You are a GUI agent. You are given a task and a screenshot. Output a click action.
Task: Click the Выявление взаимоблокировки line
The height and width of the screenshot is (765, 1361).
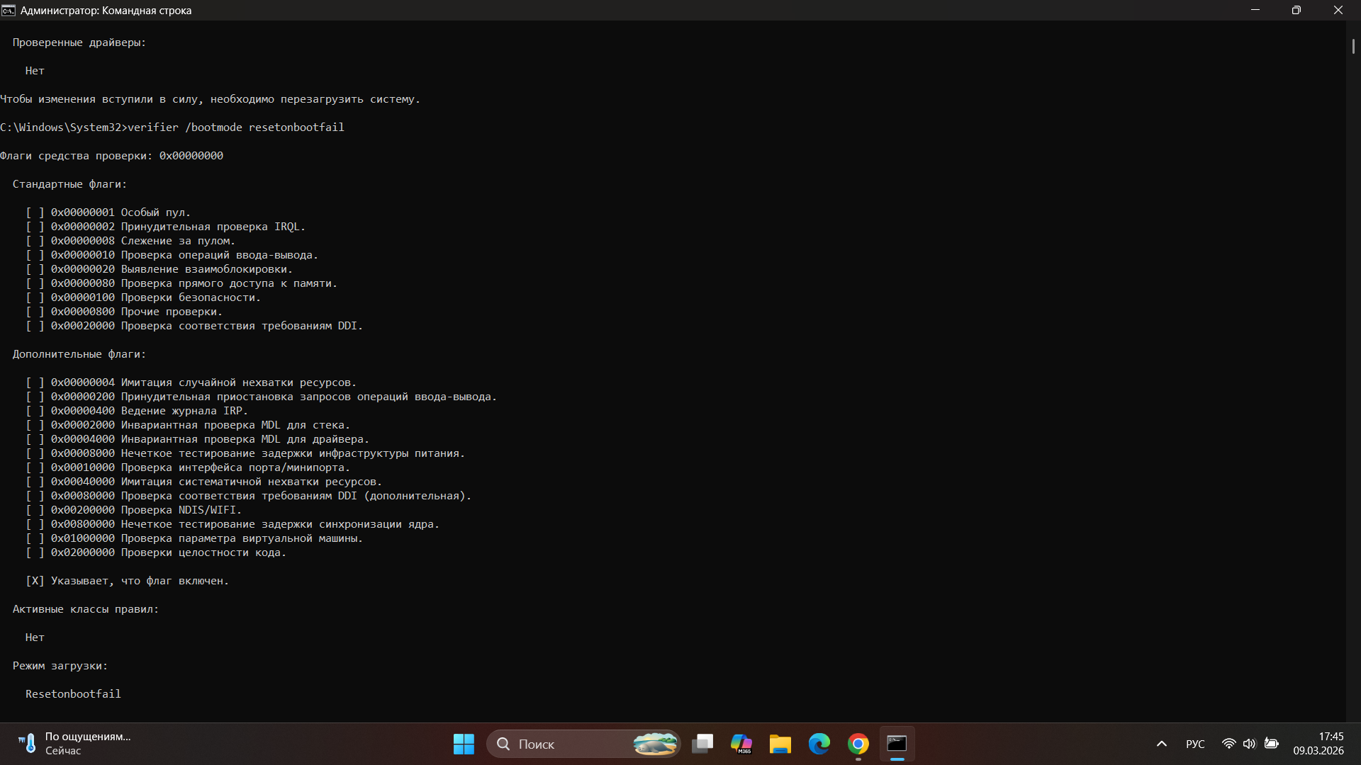coord(159,269)
